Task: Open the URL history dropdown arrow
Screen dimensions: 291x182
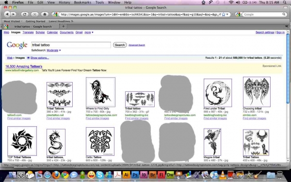Action: [227, 14]
